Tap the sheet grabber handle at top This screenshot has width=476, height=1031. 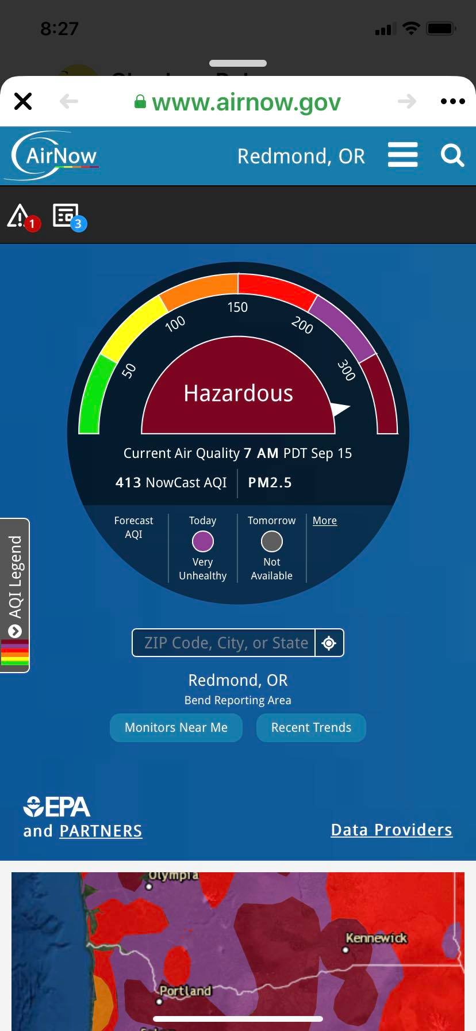(238, 63)
